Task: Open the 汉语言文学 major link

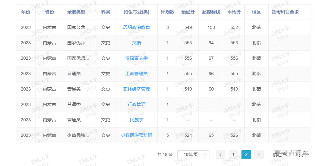Action: pyautogui.click(x=136, y=58)
